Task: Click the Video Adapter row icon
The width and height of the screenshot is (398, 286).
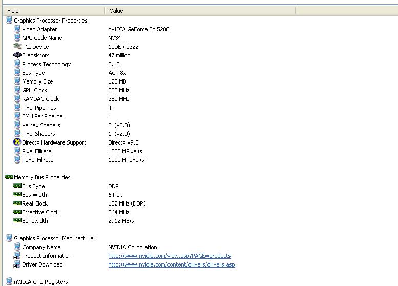Action: (17, 29)
